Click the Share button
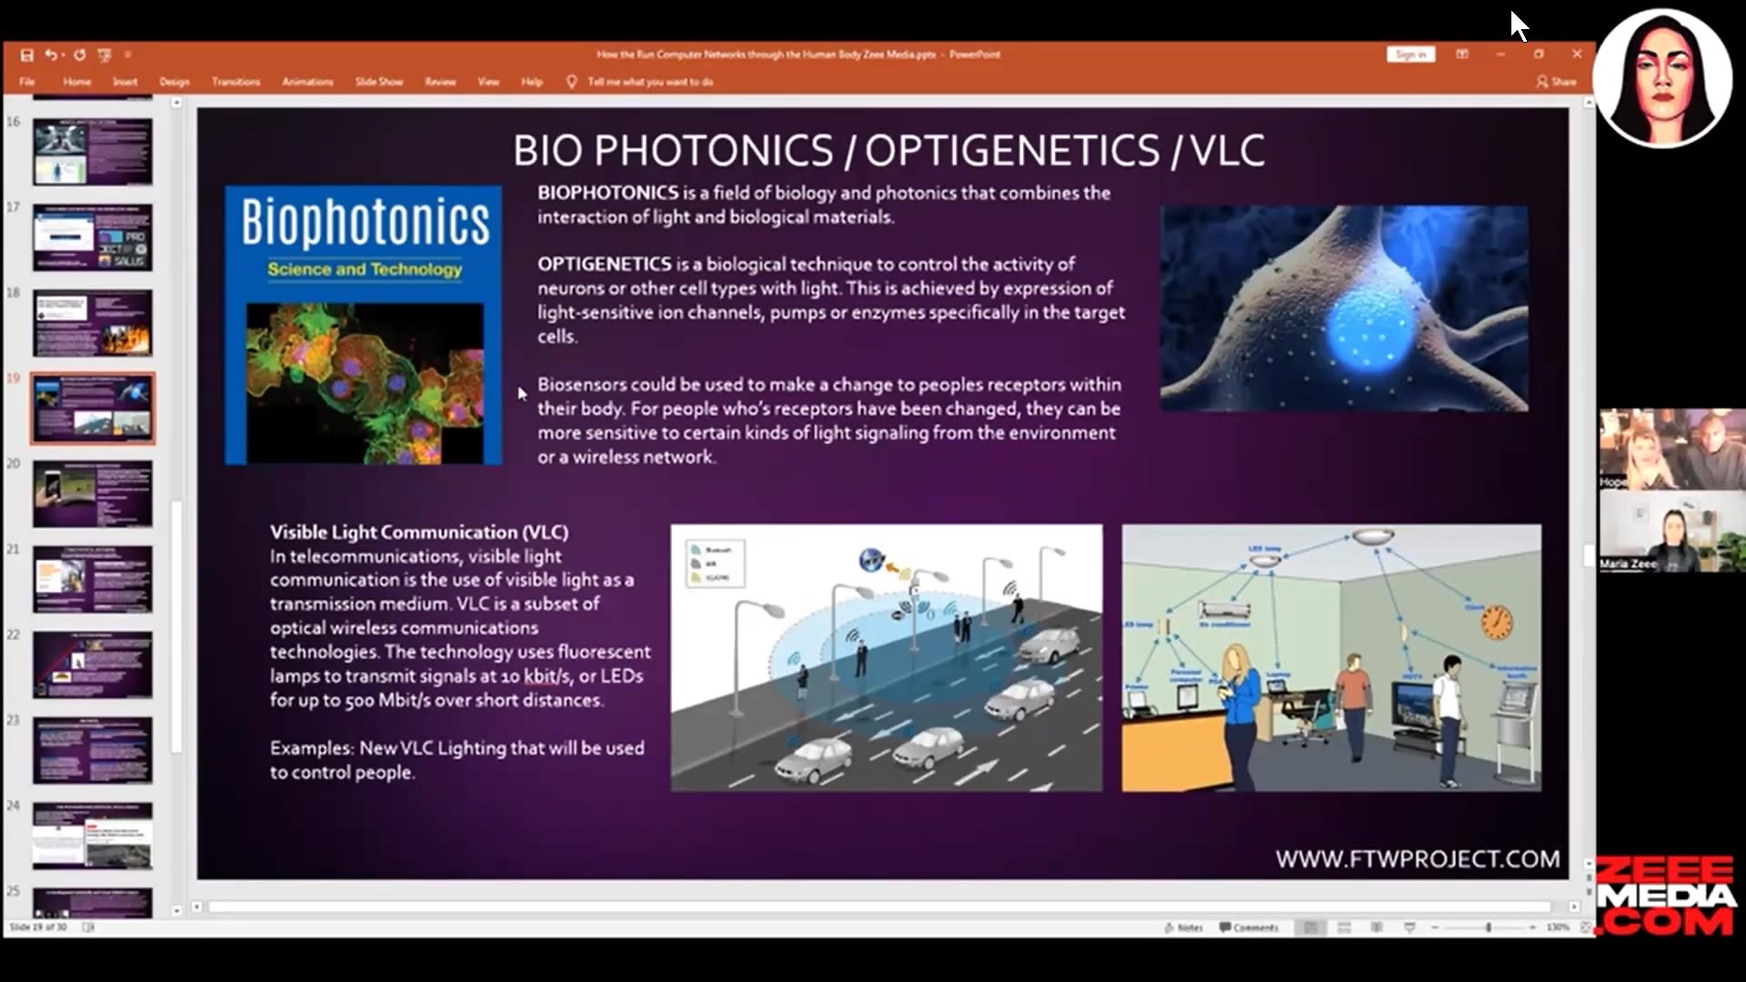 click(1557, 82)
